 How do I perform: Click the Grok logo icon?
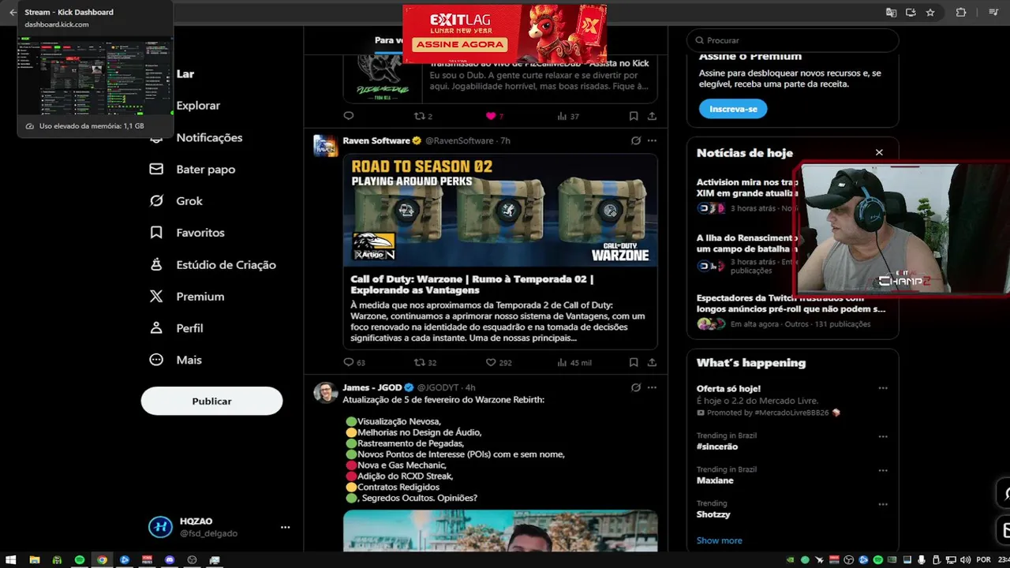[x=156, y=200]
